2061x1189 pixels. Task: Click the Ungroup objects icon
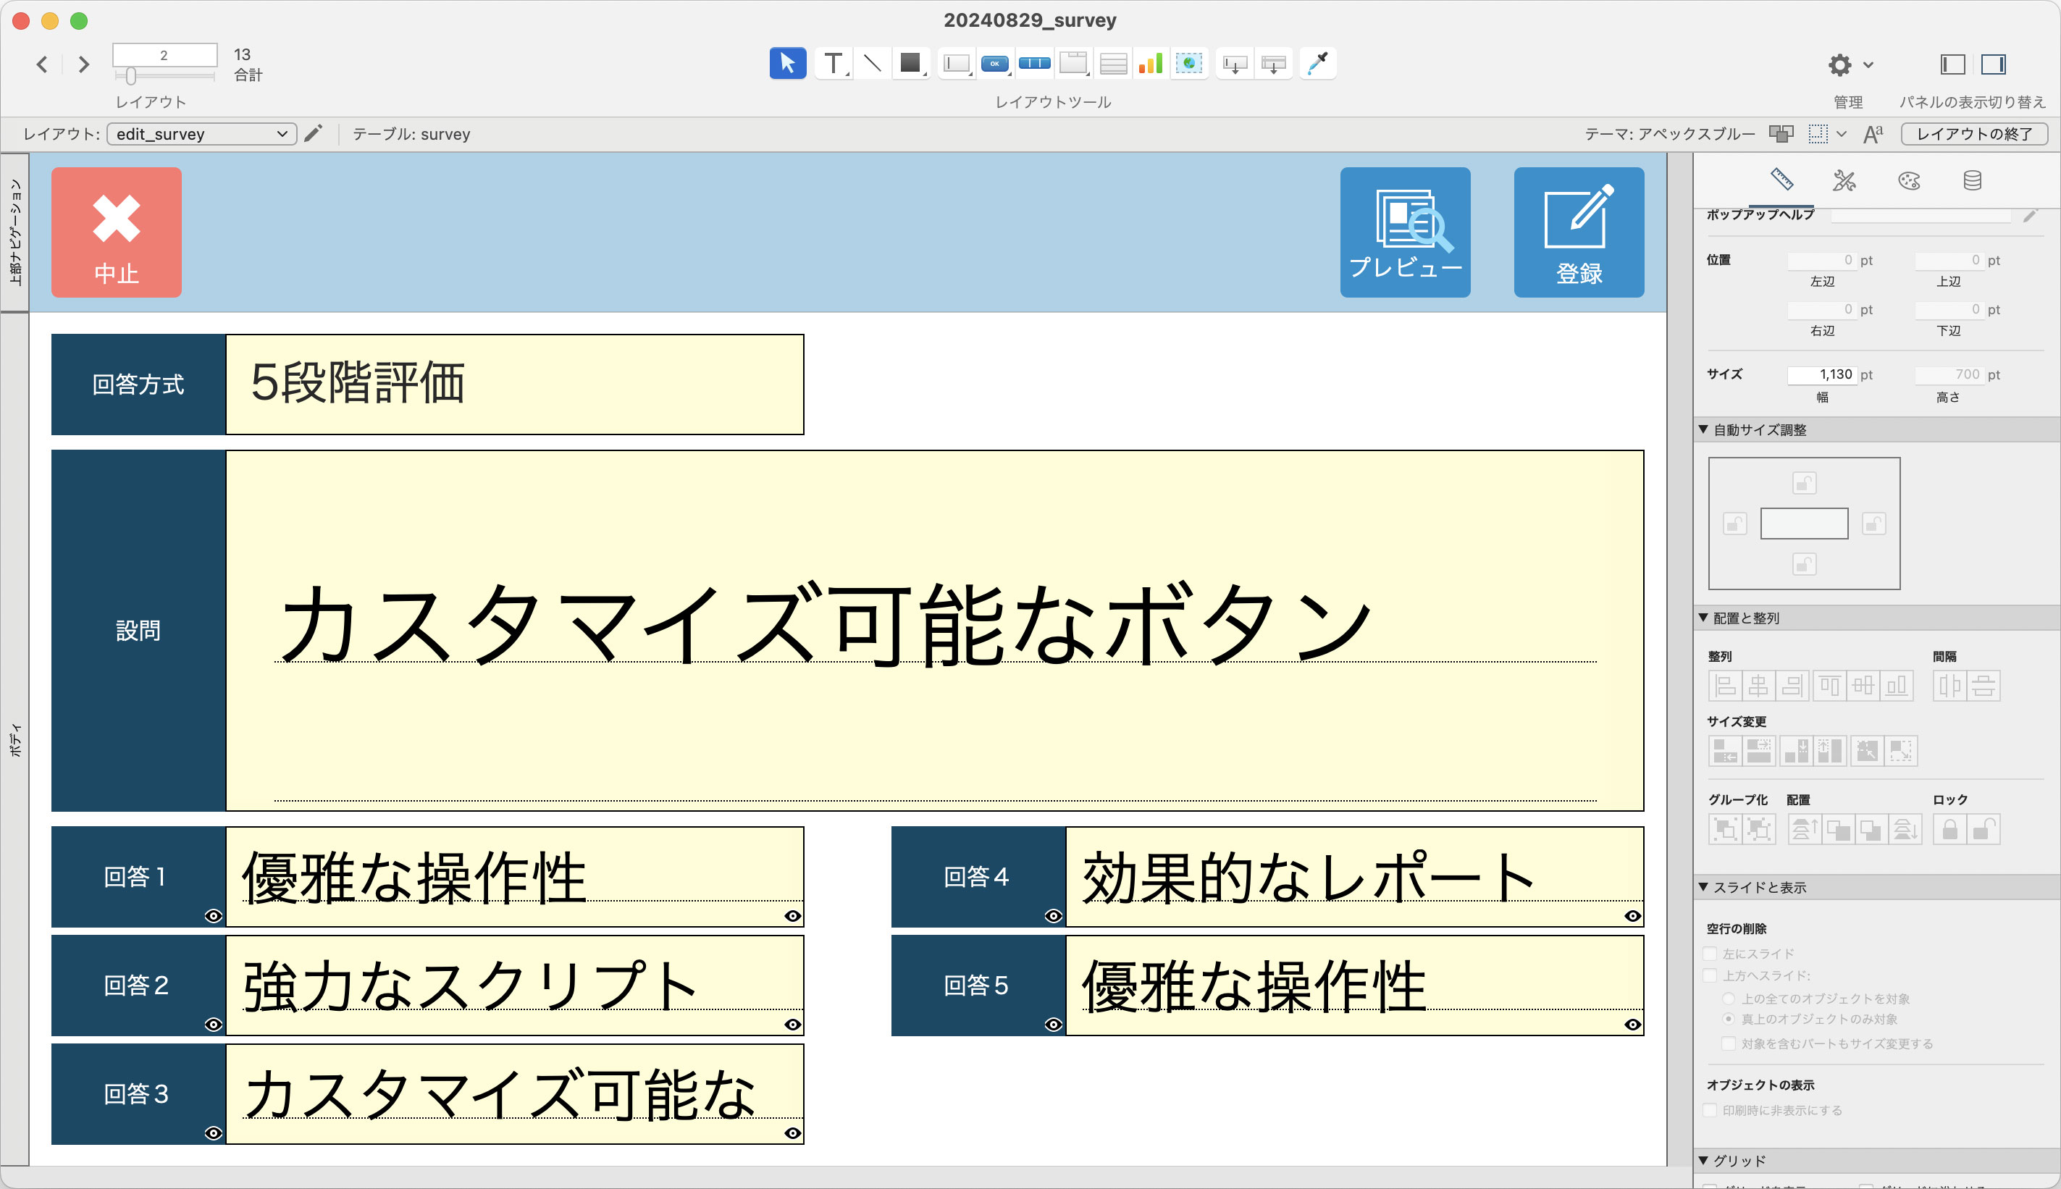[1760, 830]
